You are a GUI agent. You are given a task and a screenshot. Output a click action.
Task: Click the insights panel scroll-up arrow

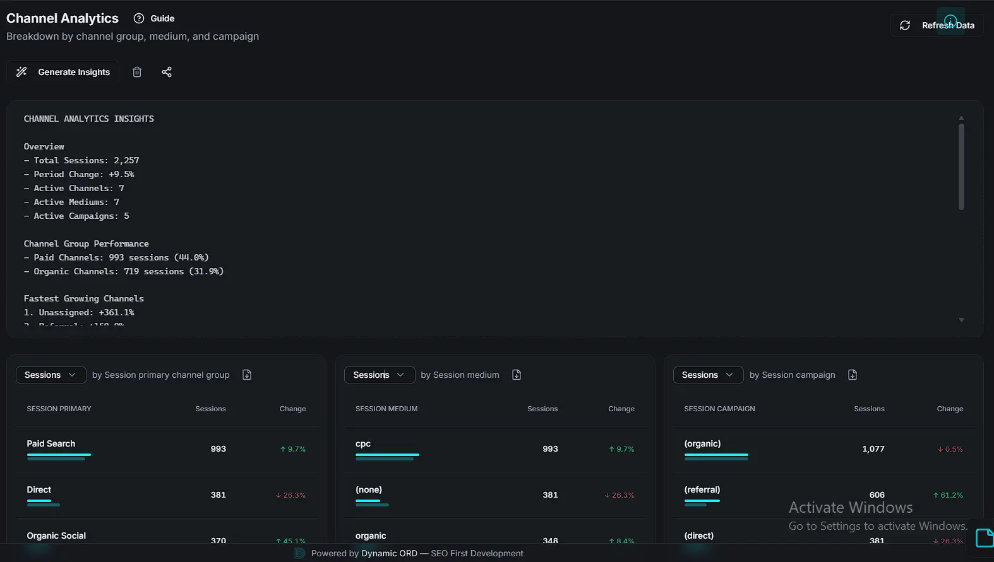961,118
